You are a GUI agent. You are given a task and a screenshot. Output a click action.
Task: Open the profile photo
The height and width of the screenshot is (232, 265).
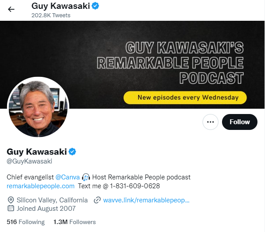tap(38, 107)
